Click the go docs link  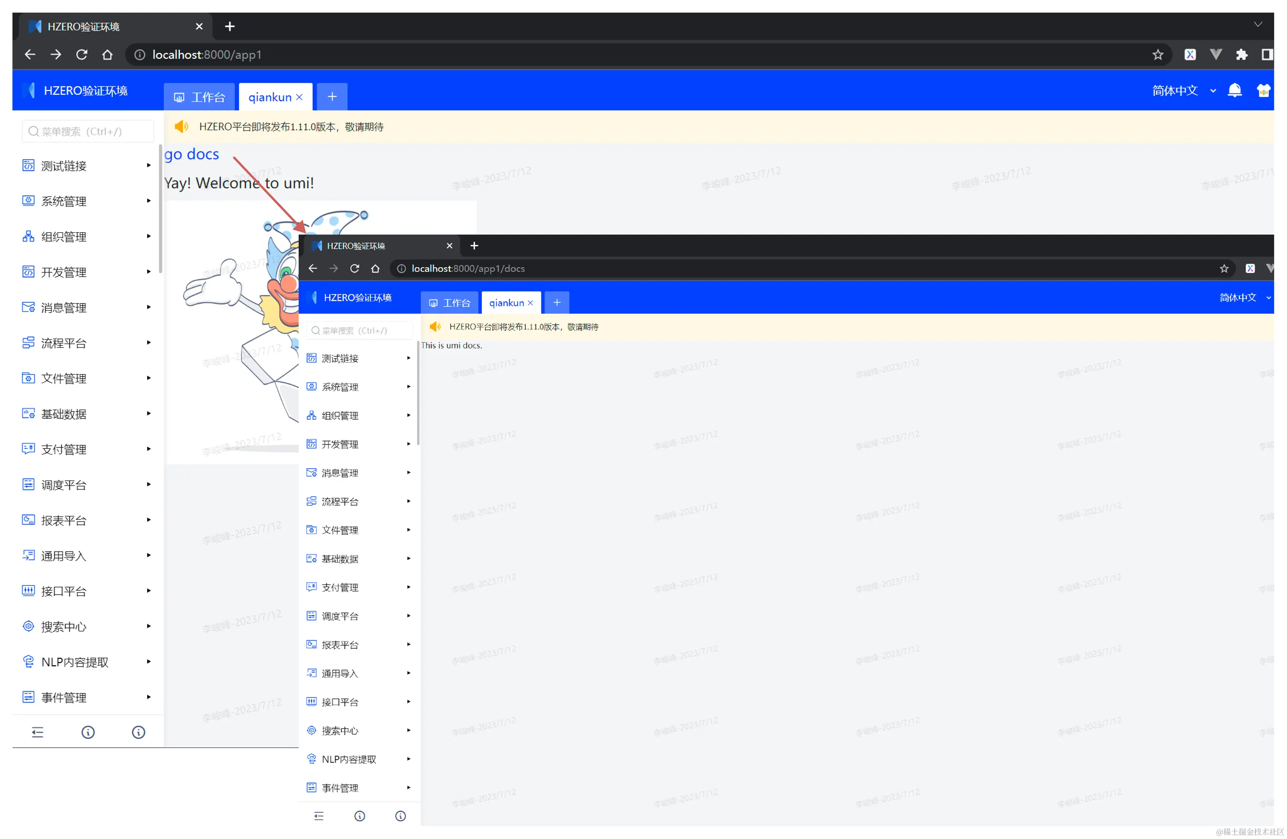click(x=192, y=154)
